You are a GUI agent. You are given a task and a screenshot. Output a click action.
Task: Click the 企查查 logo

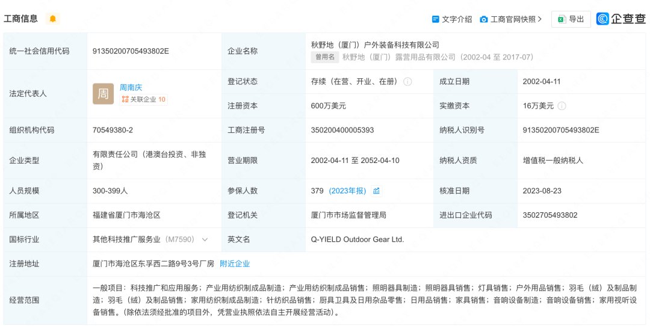tap(621, 19)
